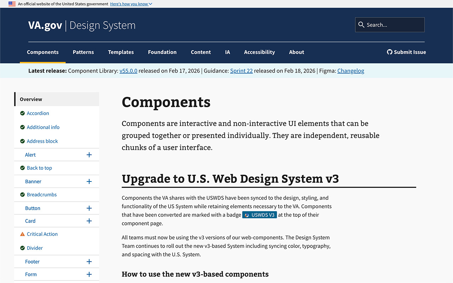
Task: Click the magnifying glass search icon
Action: 361,25
